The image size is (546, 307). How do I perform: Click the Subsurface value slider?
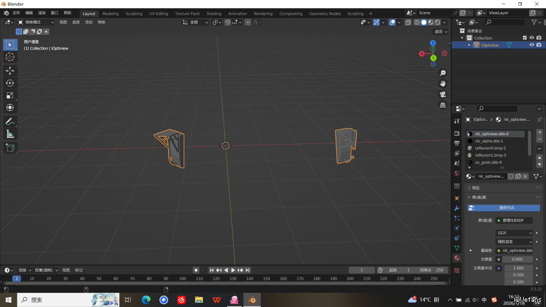coord(517,259)
